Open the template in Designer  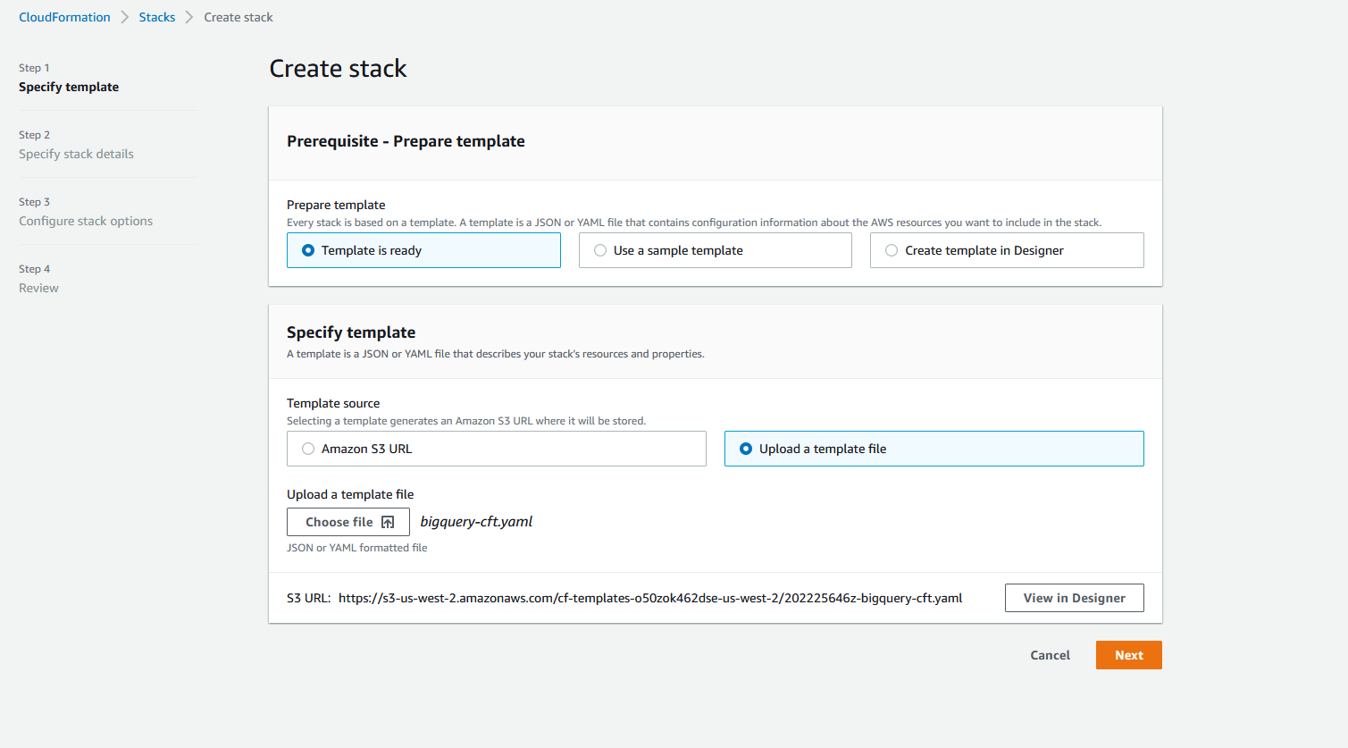(x=1074, y=597)
